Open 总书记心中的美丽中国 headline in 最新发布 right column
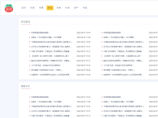158x118 pixels. 124,111
